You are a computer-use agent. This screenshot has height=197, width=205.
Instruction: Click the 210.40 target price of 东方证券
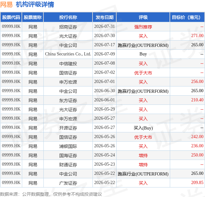click(197, 100)
